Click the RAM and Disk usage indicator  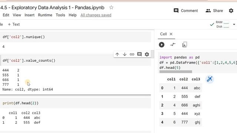(223, 24)
